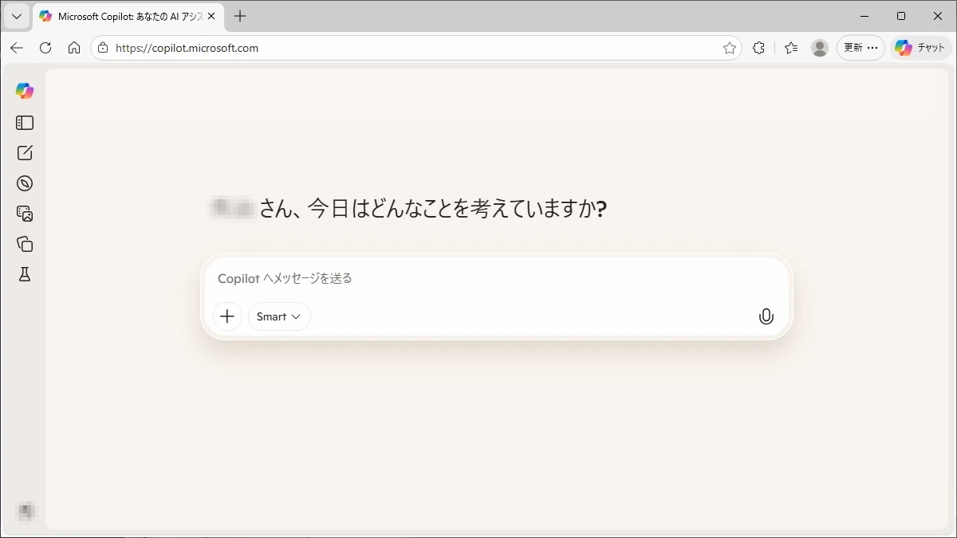The width and height of the screenshot is (957, 538).
Task: Click the browser refresh button
Action: [x=45, y=48]
